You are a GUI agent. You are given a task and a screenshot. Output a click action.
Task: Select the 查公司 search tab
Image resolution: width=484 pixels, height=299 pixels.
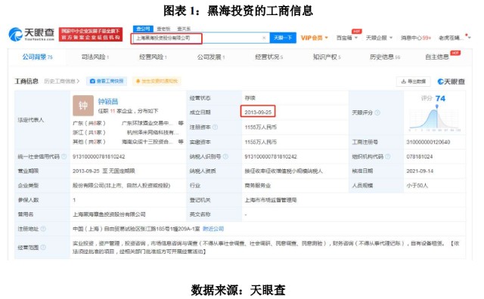point(143,29)
